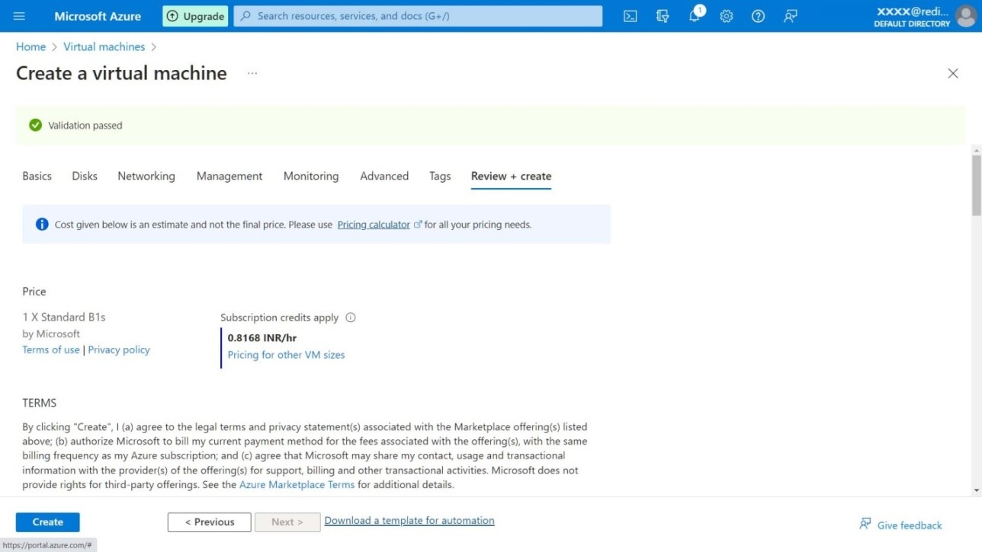Open Directories and subscriptions filter icon
Image resolution: width=982 pixels, height=552 pixels.
(663, 16)
